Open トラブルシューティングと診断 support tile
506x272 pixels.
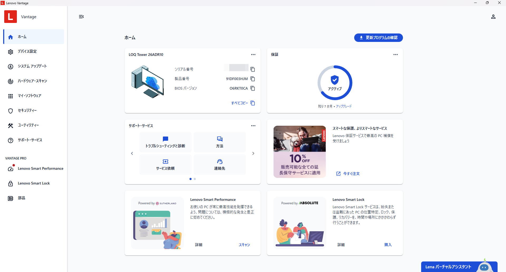[x=165, y=142]
